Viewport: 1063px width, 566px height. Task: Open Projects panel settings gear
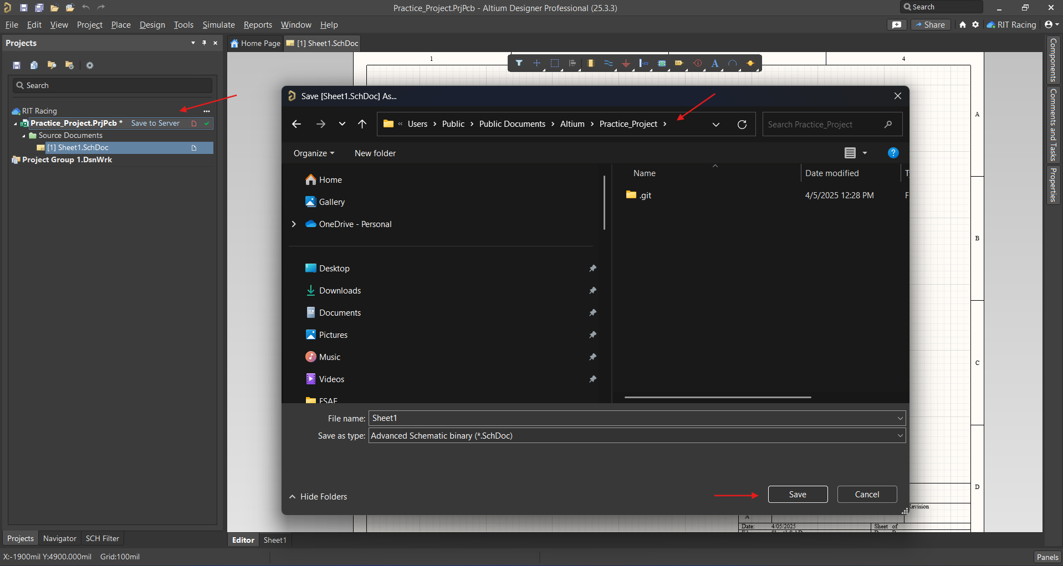point(90,65)
